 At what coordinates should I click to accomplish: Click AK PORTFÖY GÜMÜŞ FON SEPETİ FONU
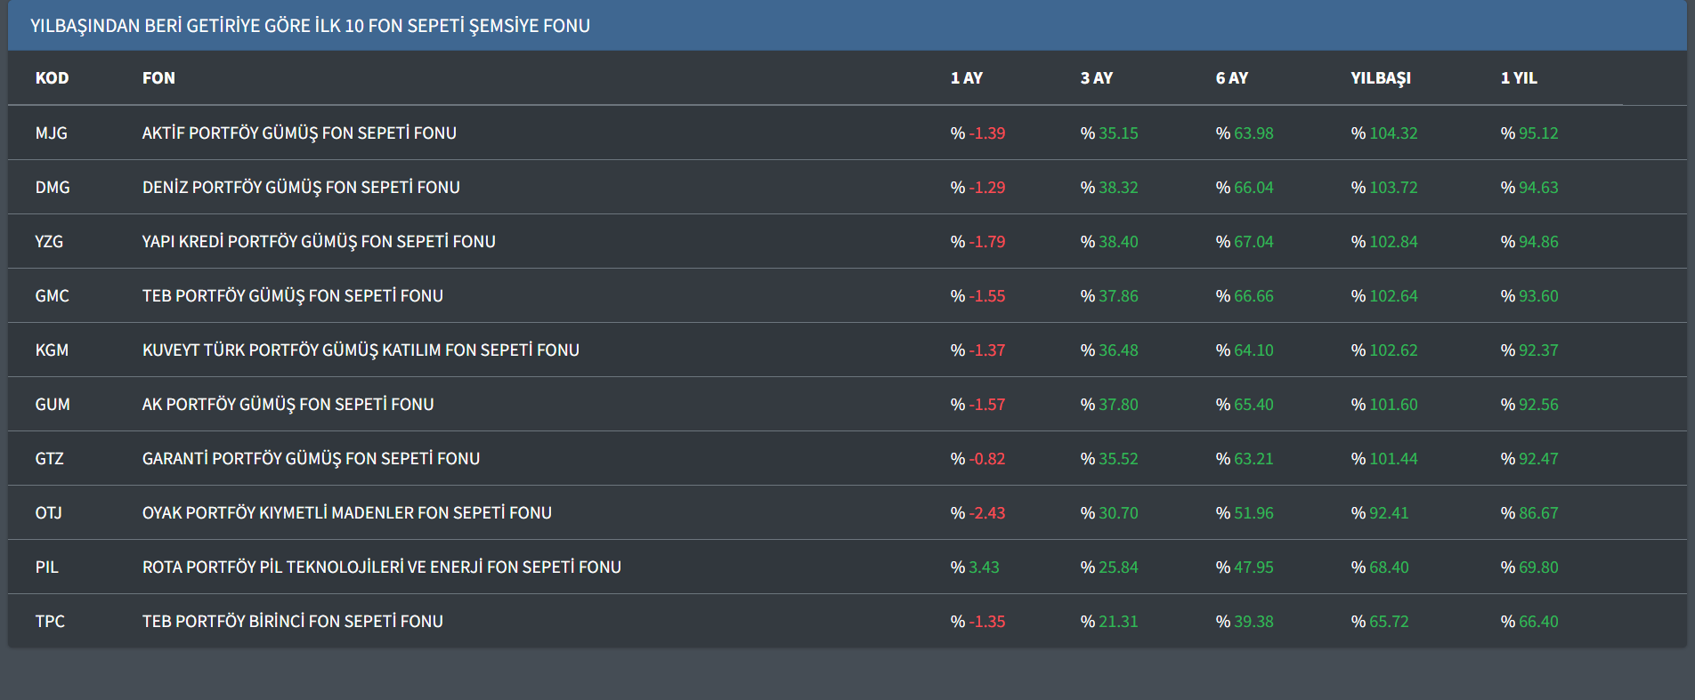coord(288,405)
